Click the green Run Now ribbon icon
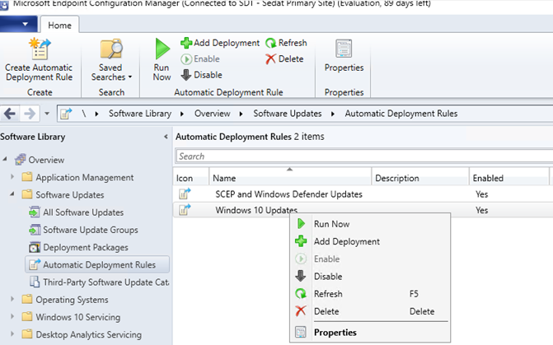Viewport: 553px width, 345px height. point(162,49)
